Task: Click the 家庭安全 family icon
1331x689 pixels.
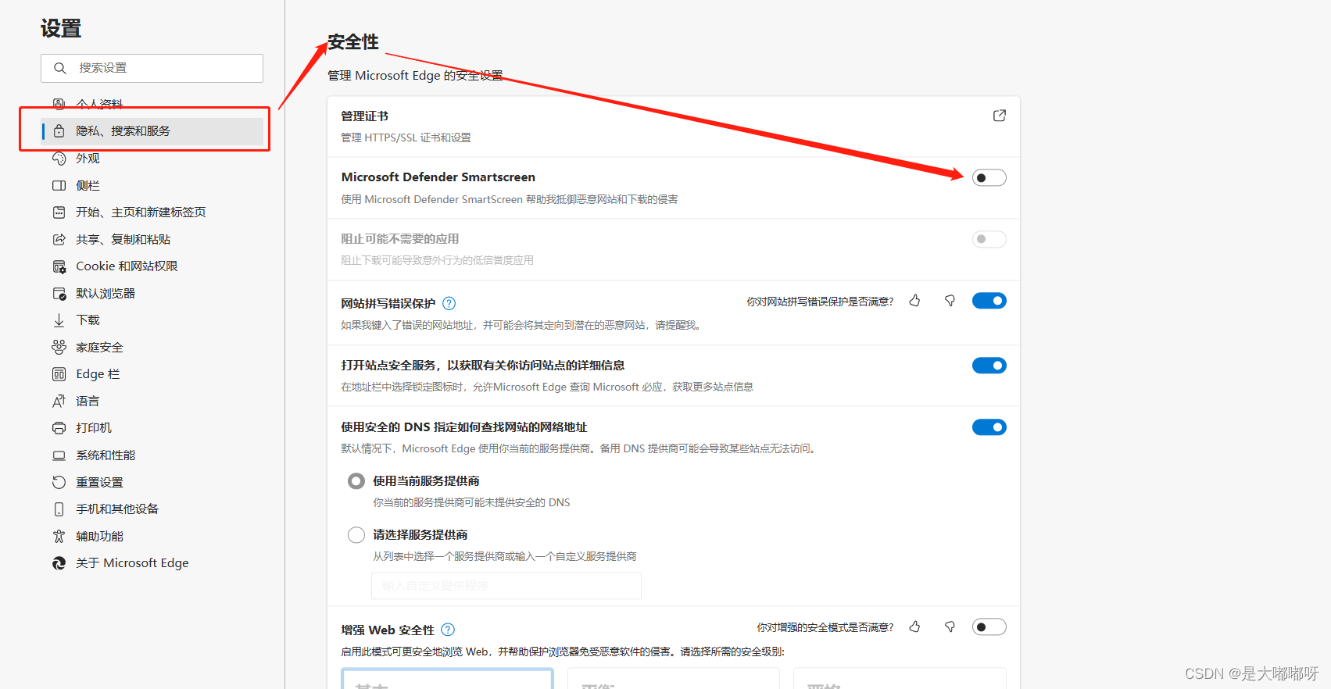Action: [59, 348]
